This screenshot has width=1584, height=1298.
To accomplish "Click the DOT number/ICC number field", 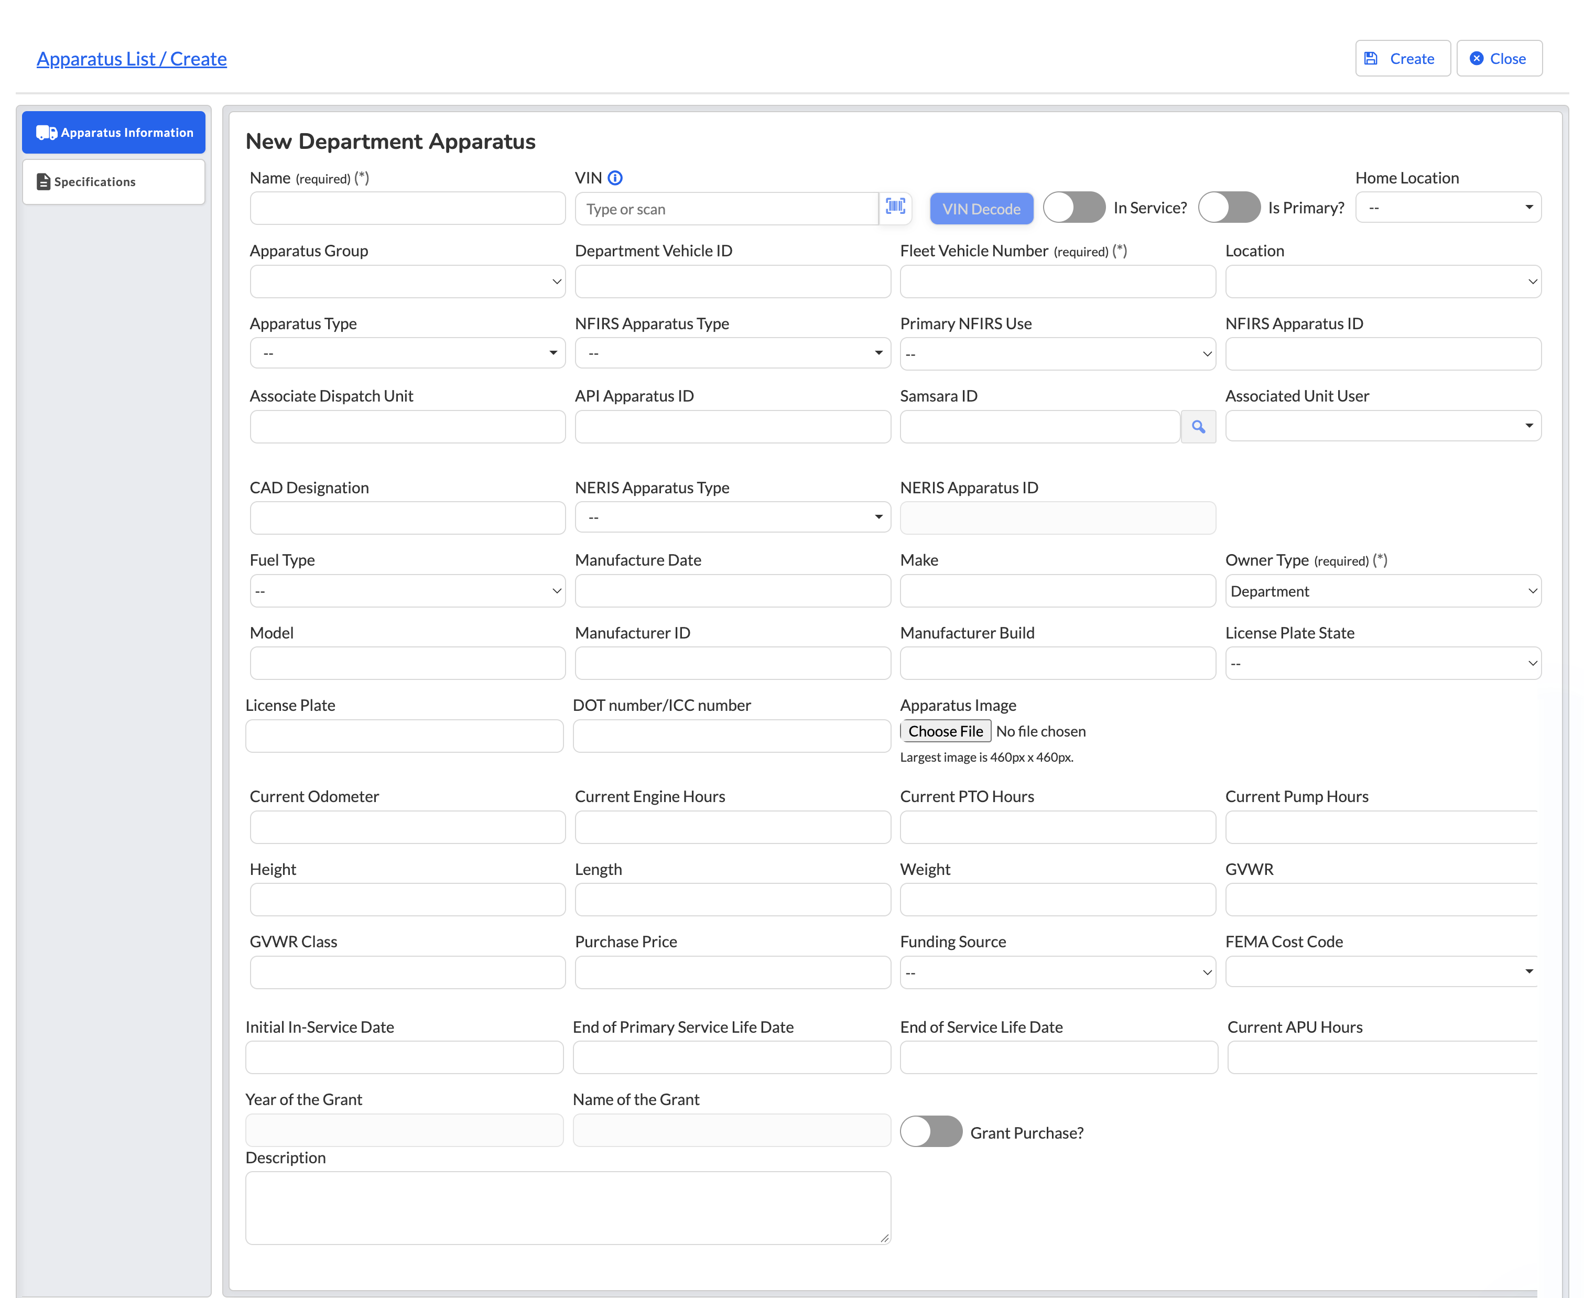I will pos(731,735).
